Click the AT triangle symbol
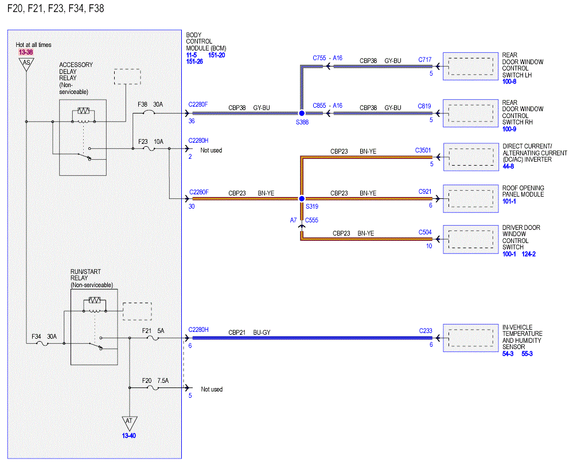 (x=129, y=423)
